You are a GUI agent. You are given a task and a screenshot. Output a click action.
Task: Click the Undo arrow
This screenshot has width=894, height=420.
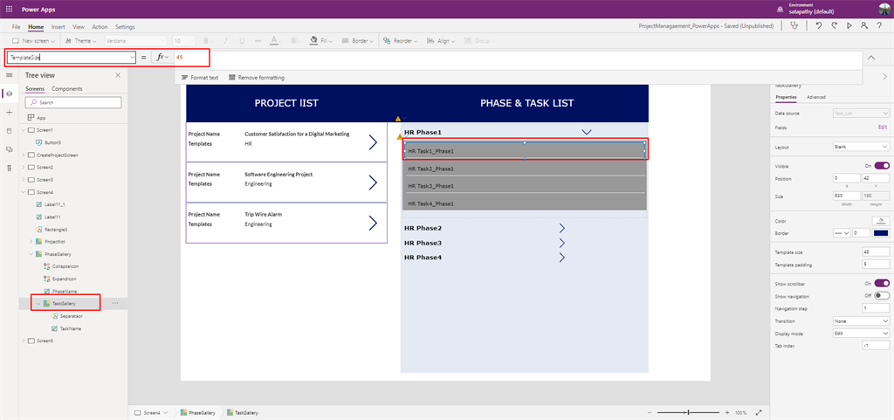tap(819, 26)
